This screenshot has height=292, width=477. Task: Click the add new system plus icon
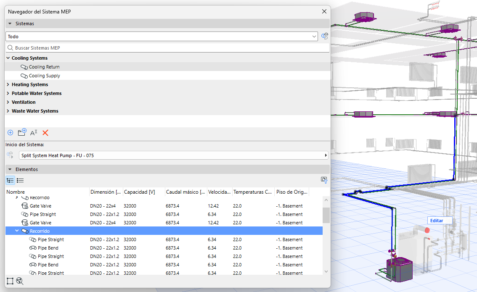(x=11, y=133)
